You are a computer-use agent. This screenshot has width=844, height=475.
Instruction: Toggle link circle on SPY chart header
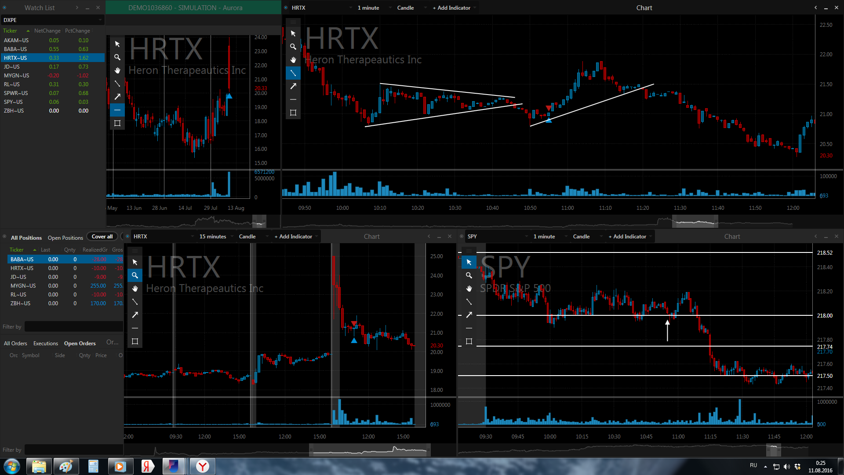point(462,236)
